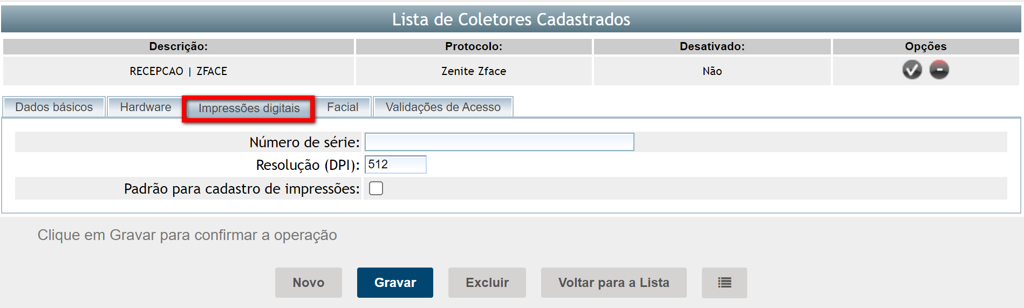Click the Zenite Zface protocol cell

tap(473, 71)
